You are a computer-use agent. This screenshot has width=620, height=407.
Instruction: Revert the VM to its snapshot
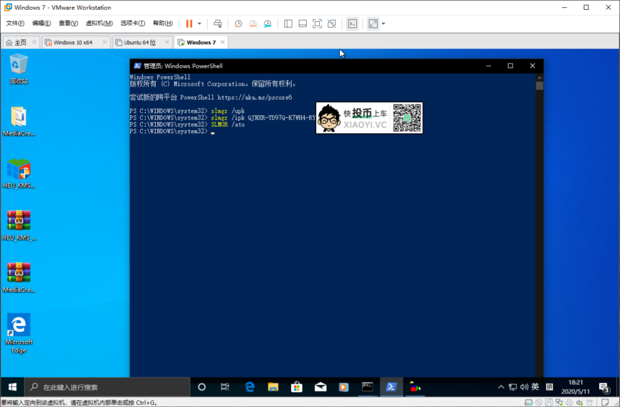point(253,24)
